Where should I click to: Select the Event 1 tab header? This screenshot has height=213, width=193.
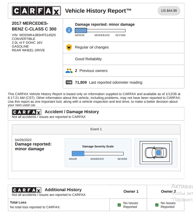pos(96,129)
